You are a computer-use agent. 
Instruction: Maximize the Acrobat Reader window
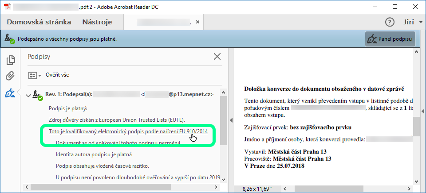pos(395,7)
